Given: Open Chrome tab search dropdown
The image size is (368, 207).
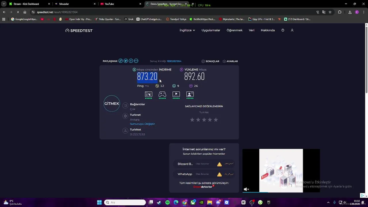Looking at the screenshot, I should click(4, 4).
